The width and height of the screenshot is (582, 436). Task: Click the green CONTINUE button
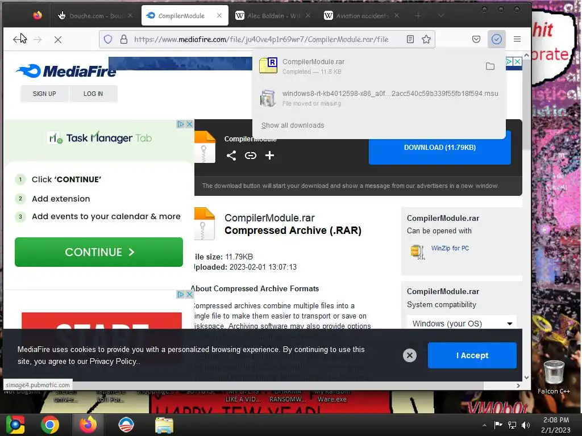tap(99, 252)
